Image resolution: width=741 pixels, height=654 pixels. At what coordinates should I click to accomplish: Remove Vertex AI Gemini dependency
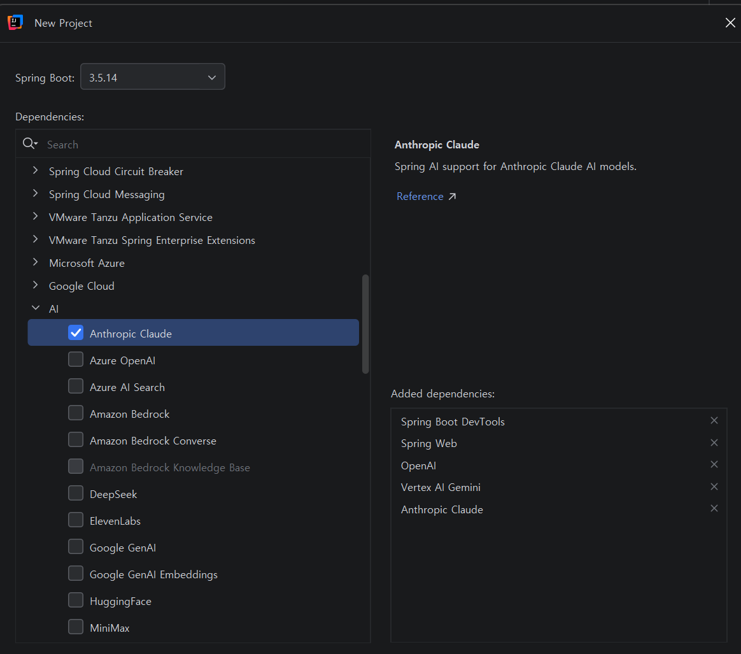tap(714, 487)
